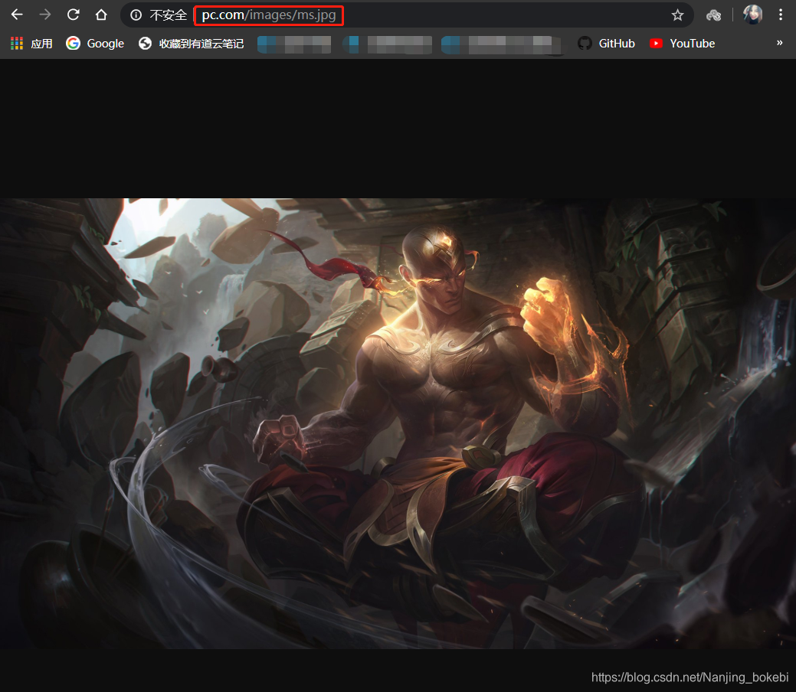Expand hidden bookmarks with double chevron

tap(780, 43)
